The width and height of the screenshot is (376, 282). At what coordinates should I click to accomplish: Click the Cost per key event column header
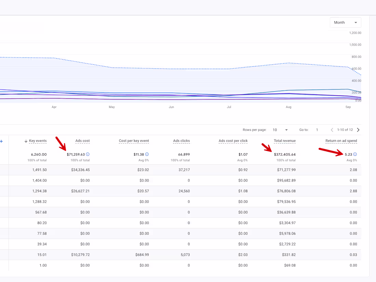click(x=133, y=140)
